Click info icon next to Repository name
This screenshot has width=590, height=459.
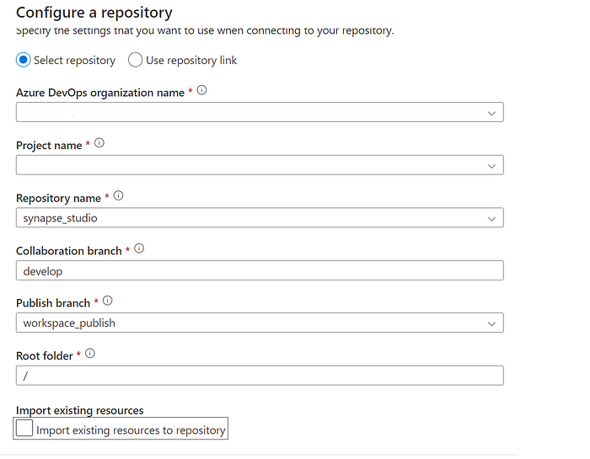click(x=118, y=195)
